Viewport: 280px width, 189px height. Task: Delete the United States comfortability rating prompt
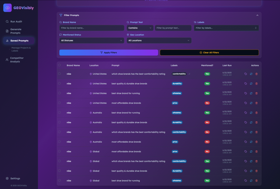click(x=256, y=74)
